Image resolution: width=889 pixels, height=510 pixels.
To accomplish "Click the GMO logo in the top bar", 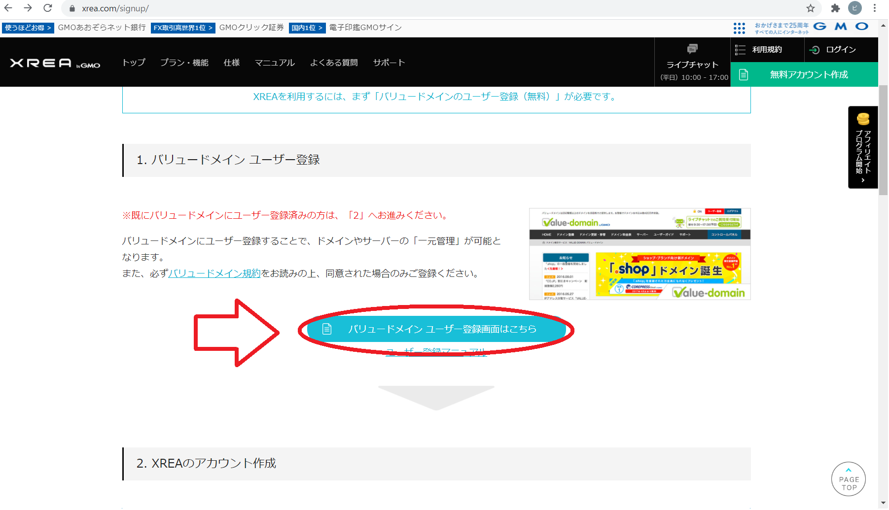I will [841, 26].
